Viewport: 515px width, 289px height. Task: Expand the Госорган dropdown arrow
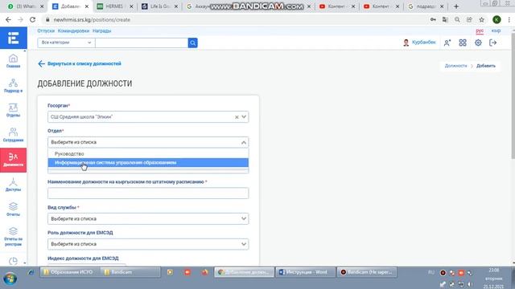pyautogui.click(x=244, y=117)
